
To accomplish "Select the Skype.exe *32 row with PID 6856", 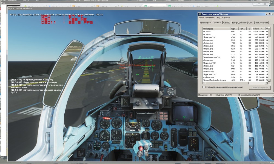I will (x=235, y=74).
